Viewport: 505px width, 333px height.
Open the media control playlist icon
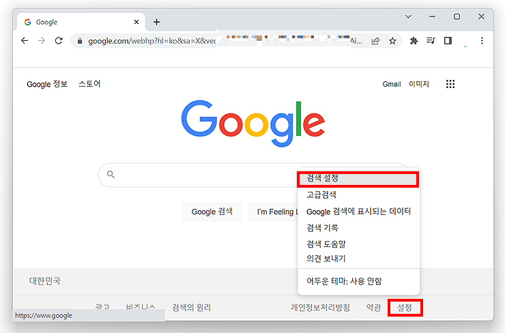(x=431, y=40)
